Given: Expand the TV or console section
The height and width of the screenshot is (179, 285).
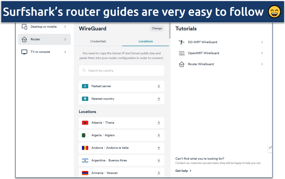Looking at the screenshot, I should point(65,52).
